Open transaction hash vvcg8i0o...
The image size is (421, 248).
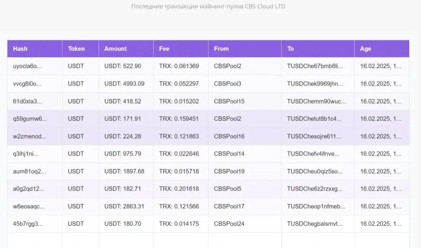(x=27, y=84)
